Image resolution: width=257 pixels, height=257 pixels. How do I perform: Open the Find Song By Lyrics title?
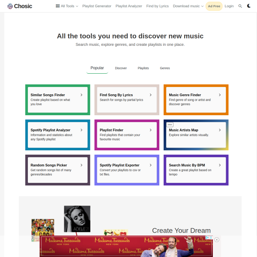(116, 95)
